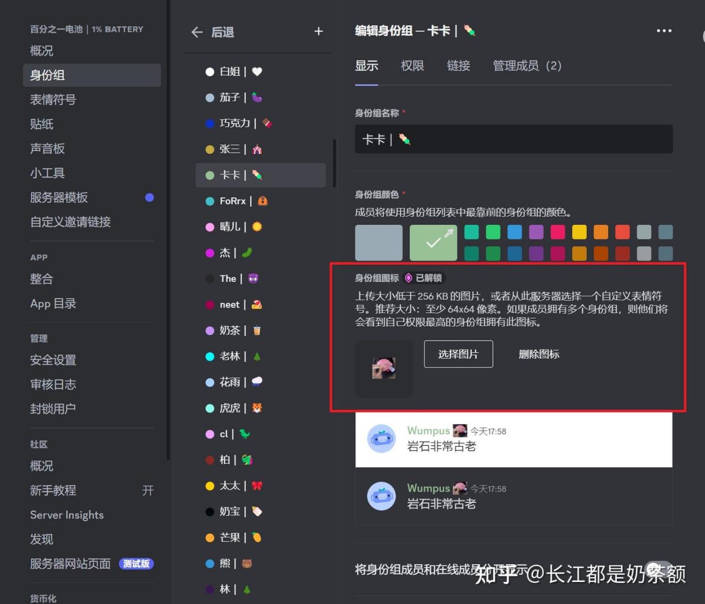
Task: Click the 删除图标 button
Action: (x=539, y=354)
